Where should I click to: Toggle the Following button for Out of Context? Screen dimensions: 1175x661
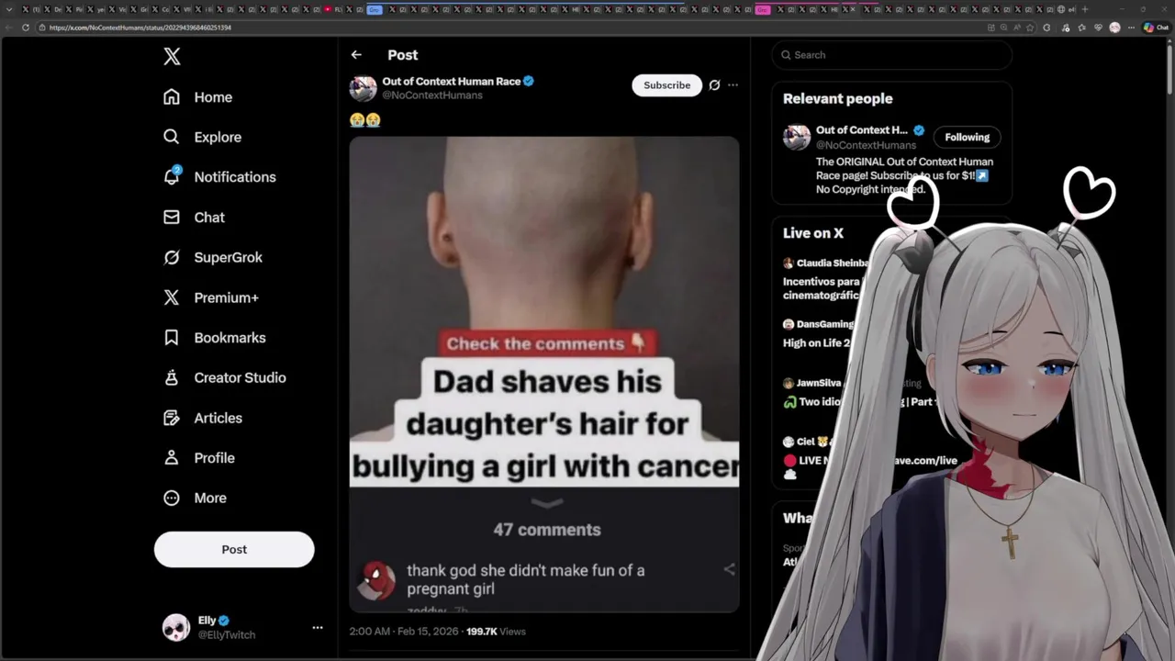coord(968,138)
